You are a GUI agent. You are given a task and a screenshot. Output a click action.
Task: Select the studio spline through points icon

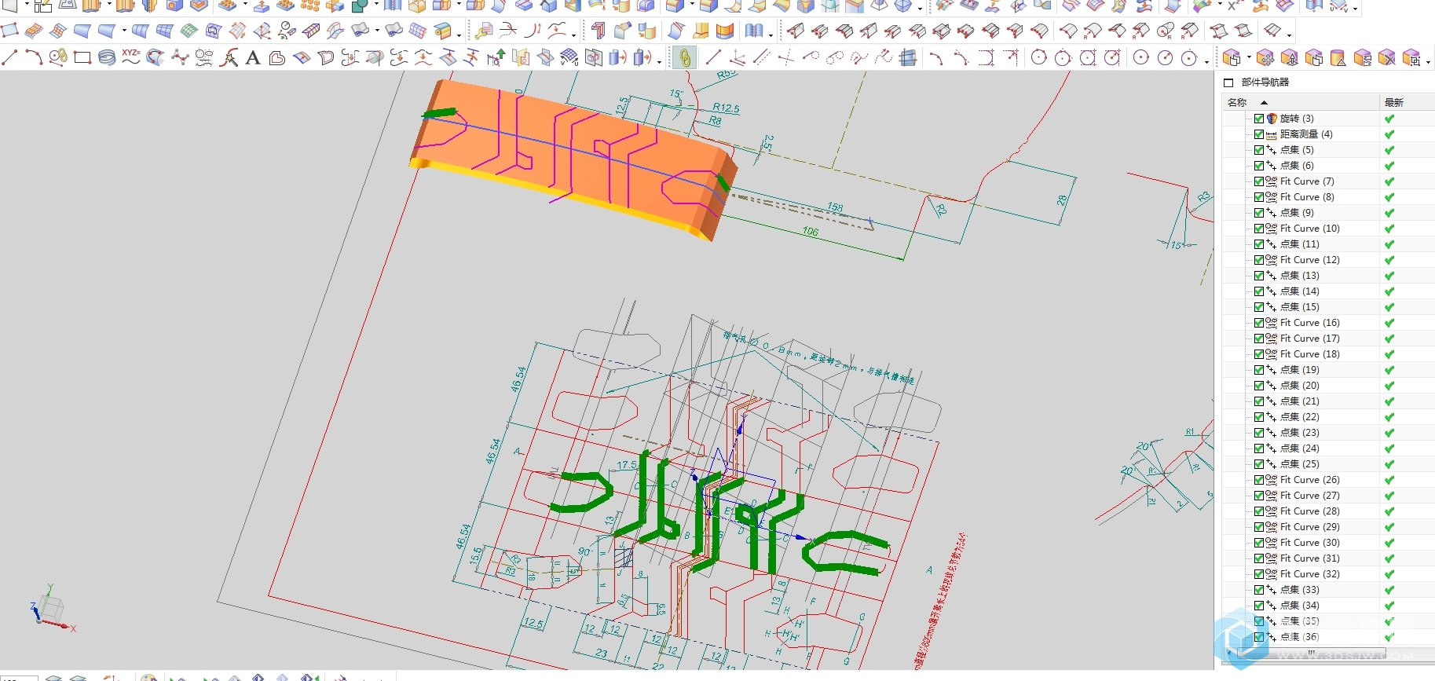pos(180,57)
